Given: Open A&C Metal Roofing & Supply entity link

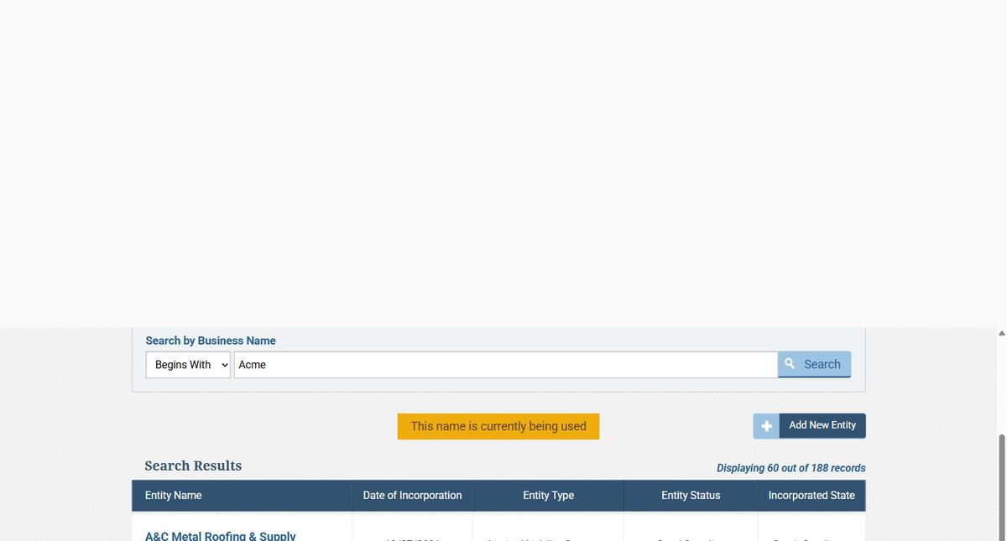Looking at the screenshot, I should point(220,535).
